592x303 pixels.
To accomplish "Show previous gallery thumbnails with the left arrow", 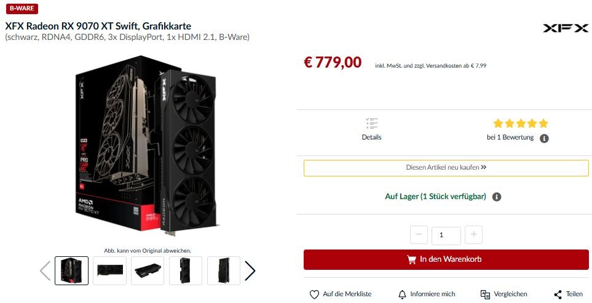I will tap(45, 270).
